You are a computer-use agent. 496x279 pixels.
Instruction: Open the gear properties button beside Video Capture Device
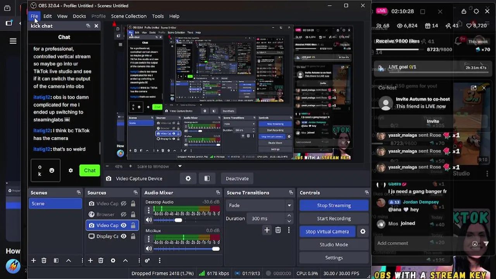(188, 179)
